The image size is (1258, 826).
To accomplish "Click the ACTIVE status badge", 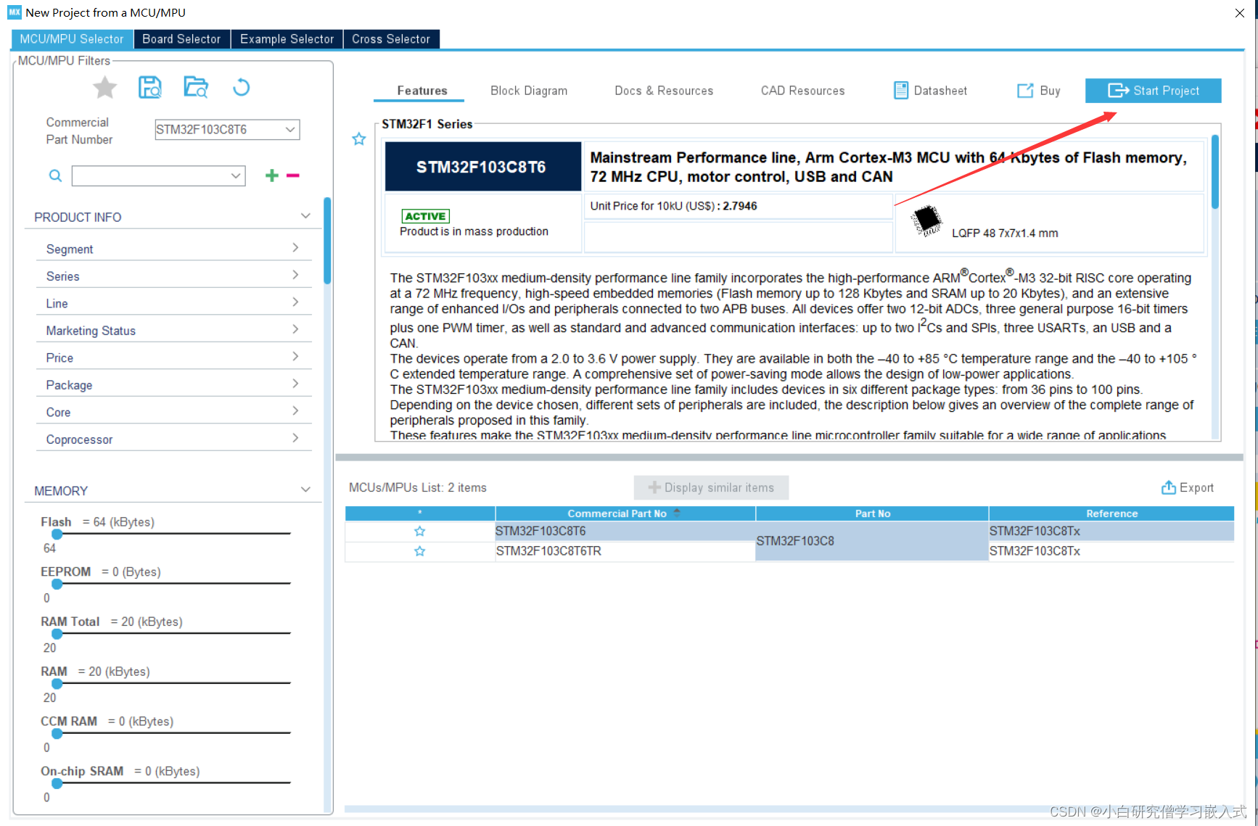I will 426,216.
